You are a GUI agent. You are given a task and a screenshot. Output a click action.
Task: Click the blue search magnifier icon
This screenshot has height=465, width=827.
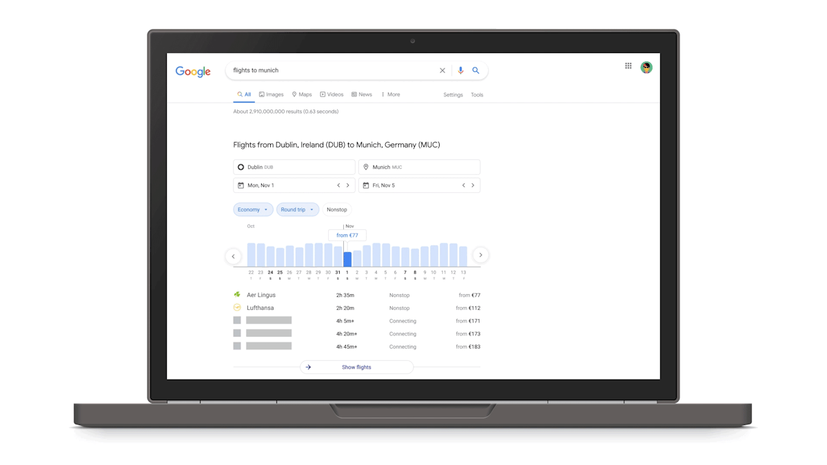pyautogui.click(x=476, y=70)
